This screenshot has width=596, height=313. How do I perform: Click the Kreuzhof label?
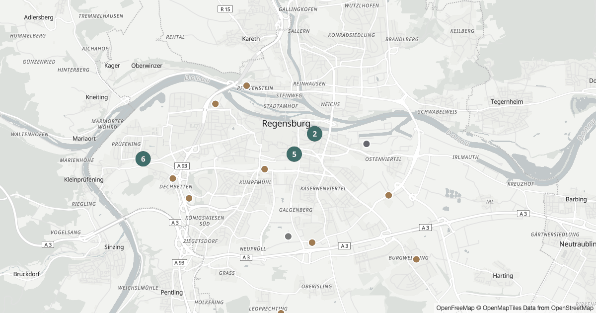(x=521, y=184)
